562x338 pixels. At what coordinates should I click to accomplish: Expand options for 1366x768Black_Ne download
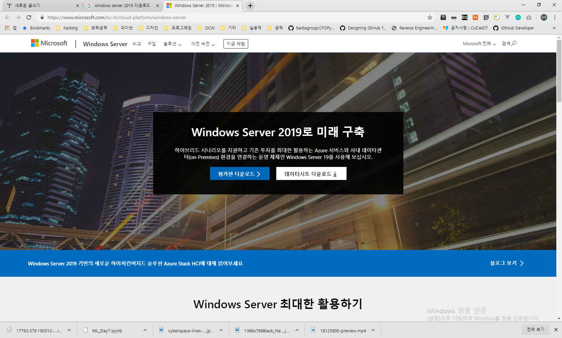click(297, 330)
